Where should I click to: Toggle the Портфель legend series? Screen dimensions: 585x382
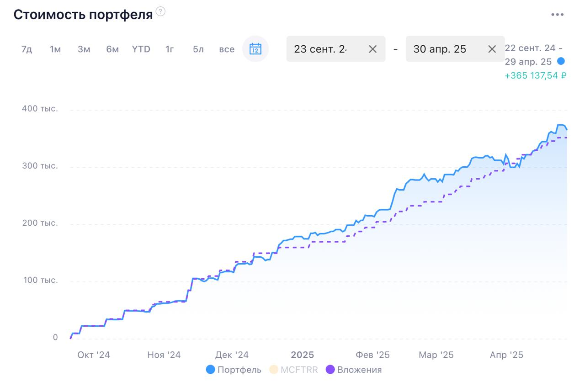coord(234,370)
